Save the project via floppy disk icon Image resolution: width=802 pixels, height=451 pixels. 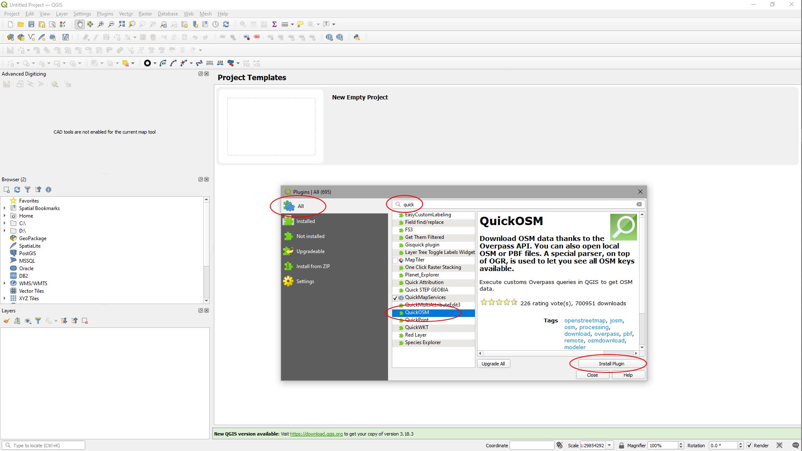[x=31, y=24]
